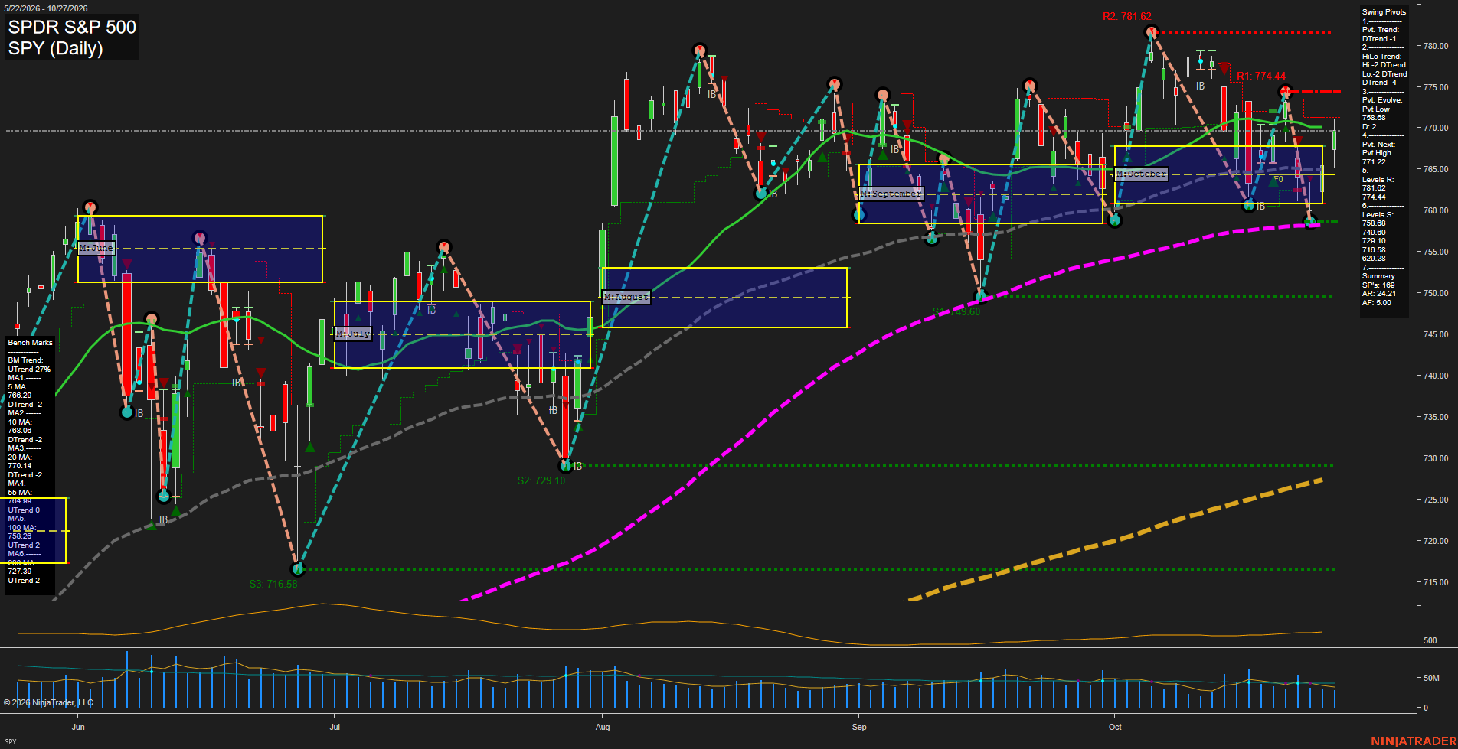Click the "BM Trend:" line in Bench Marks
The height and width of the screenshot is (749, 1458).
point(25,360)
